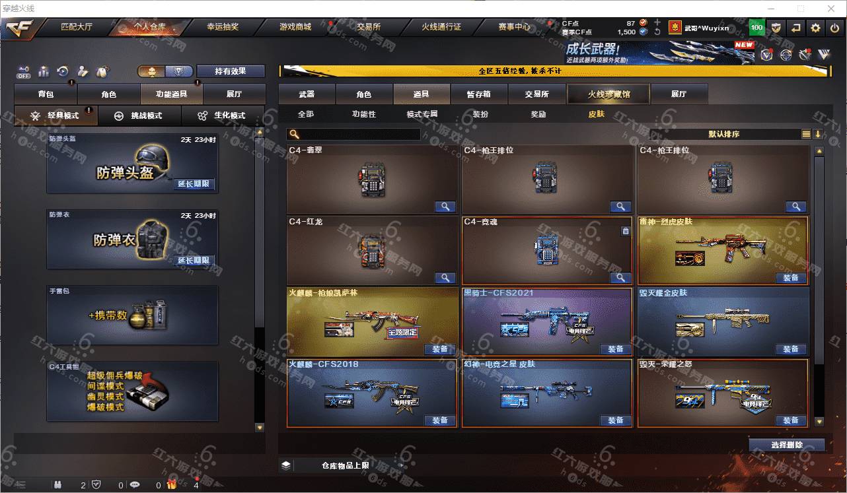Toggle the list view icon beside sort

pos(806,134)
